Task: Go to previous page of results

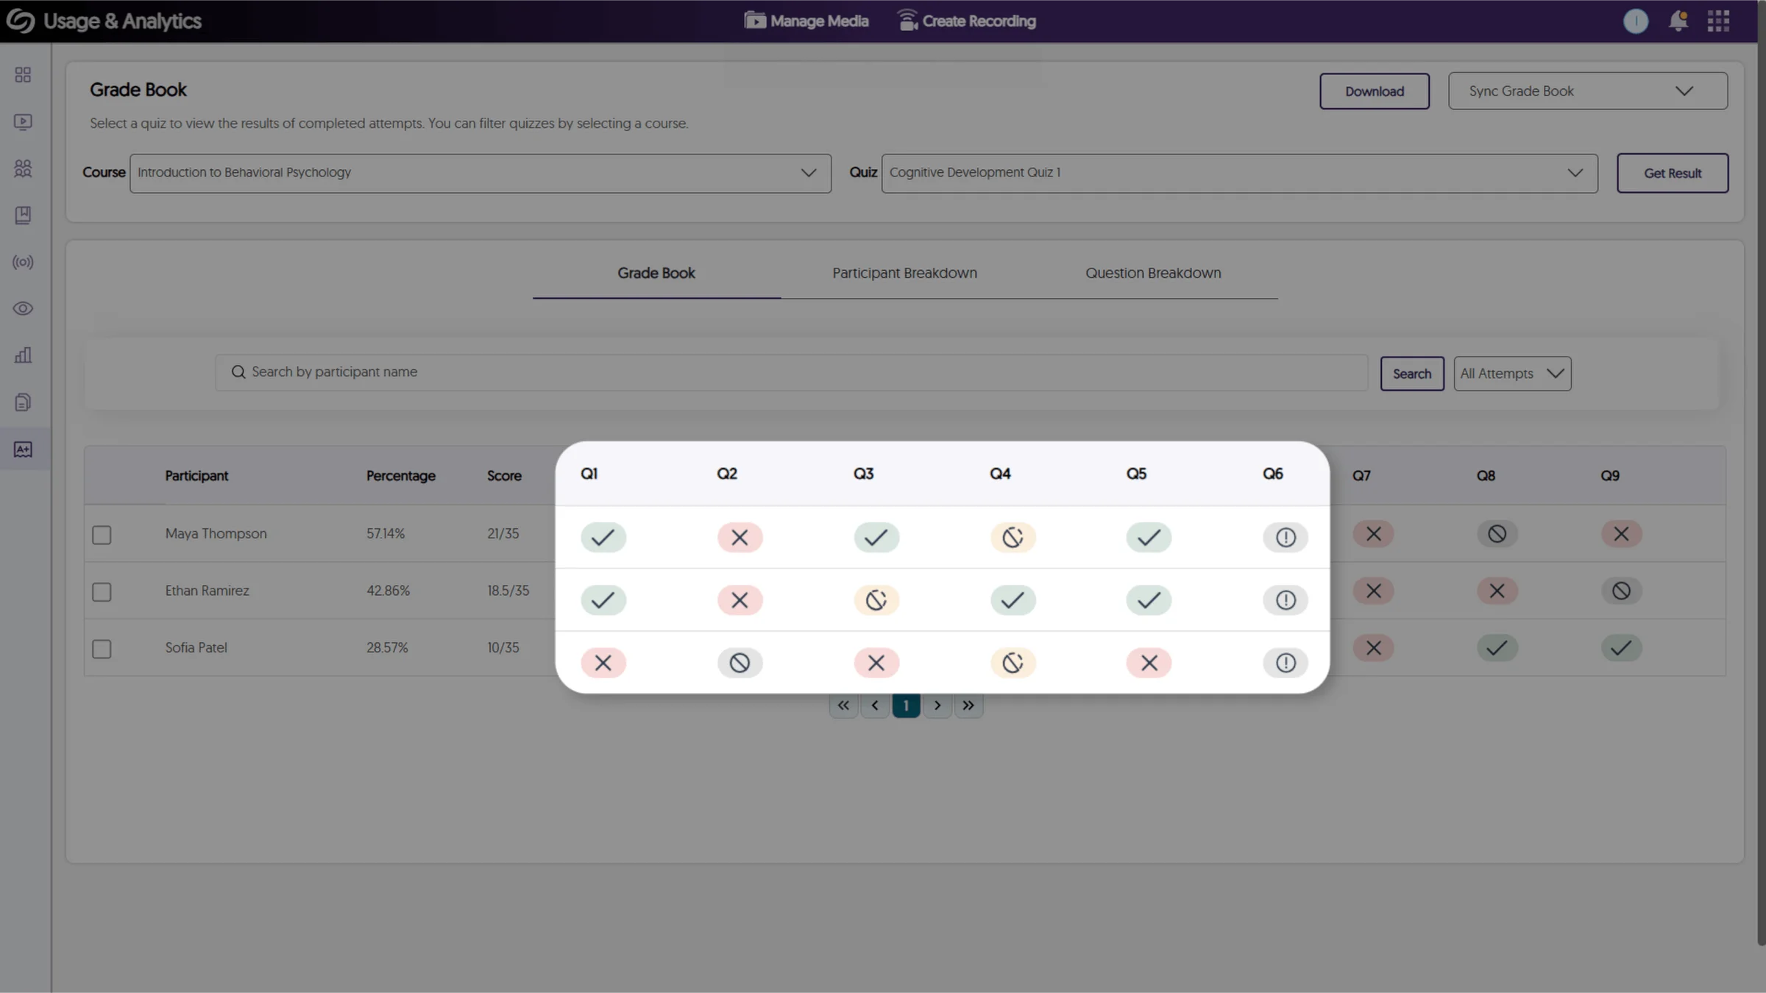Action: pyautogui.click(x=875, y=705)
